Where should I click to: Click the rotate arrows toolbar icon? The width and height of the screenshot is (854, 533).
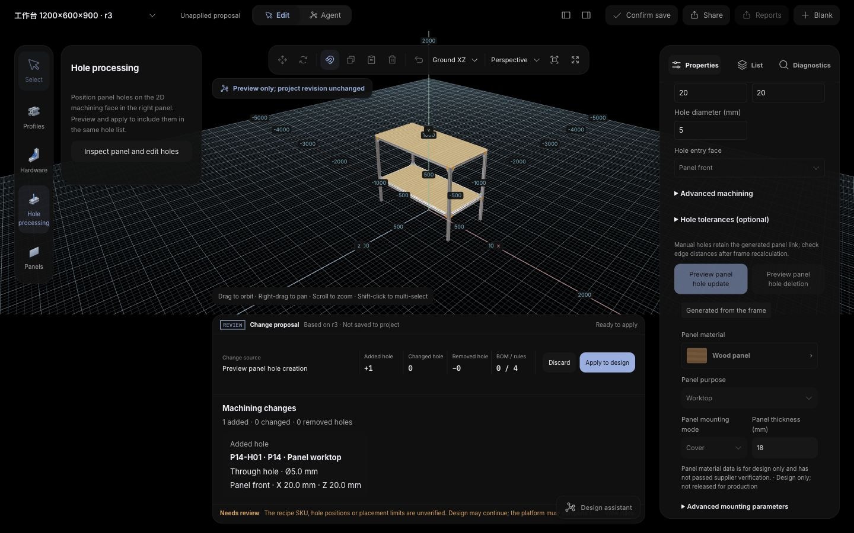303,60
